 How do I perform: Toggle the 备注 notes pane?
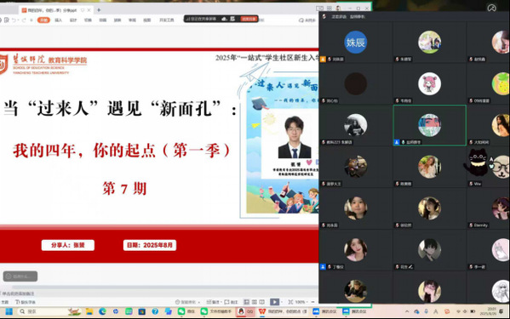pyautogui.click(x=213, y=302)
